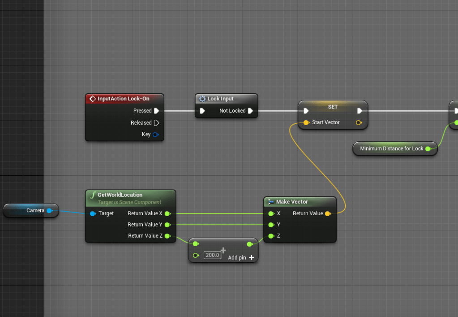Select the GetWorldLocation node title
This screenshot has height=317, width=458.
click(120, 195)
